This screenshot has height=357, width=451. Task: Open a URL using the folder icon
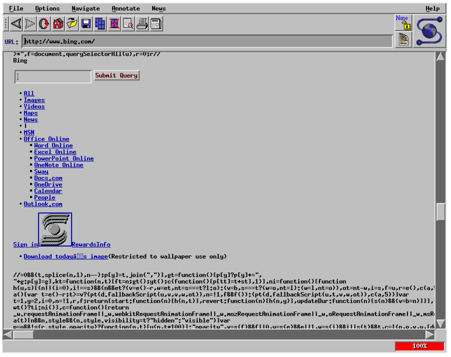[x=72, y=23]
